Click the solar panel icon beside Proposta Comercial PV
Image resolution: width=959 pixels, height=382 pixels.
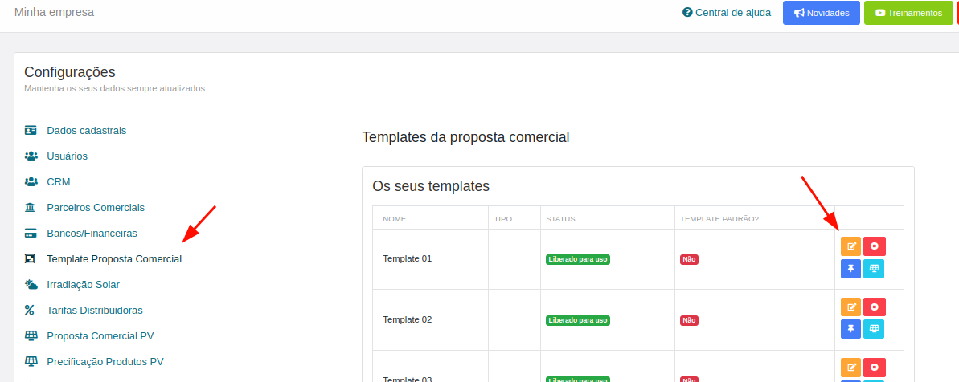(x=31, y=335)
